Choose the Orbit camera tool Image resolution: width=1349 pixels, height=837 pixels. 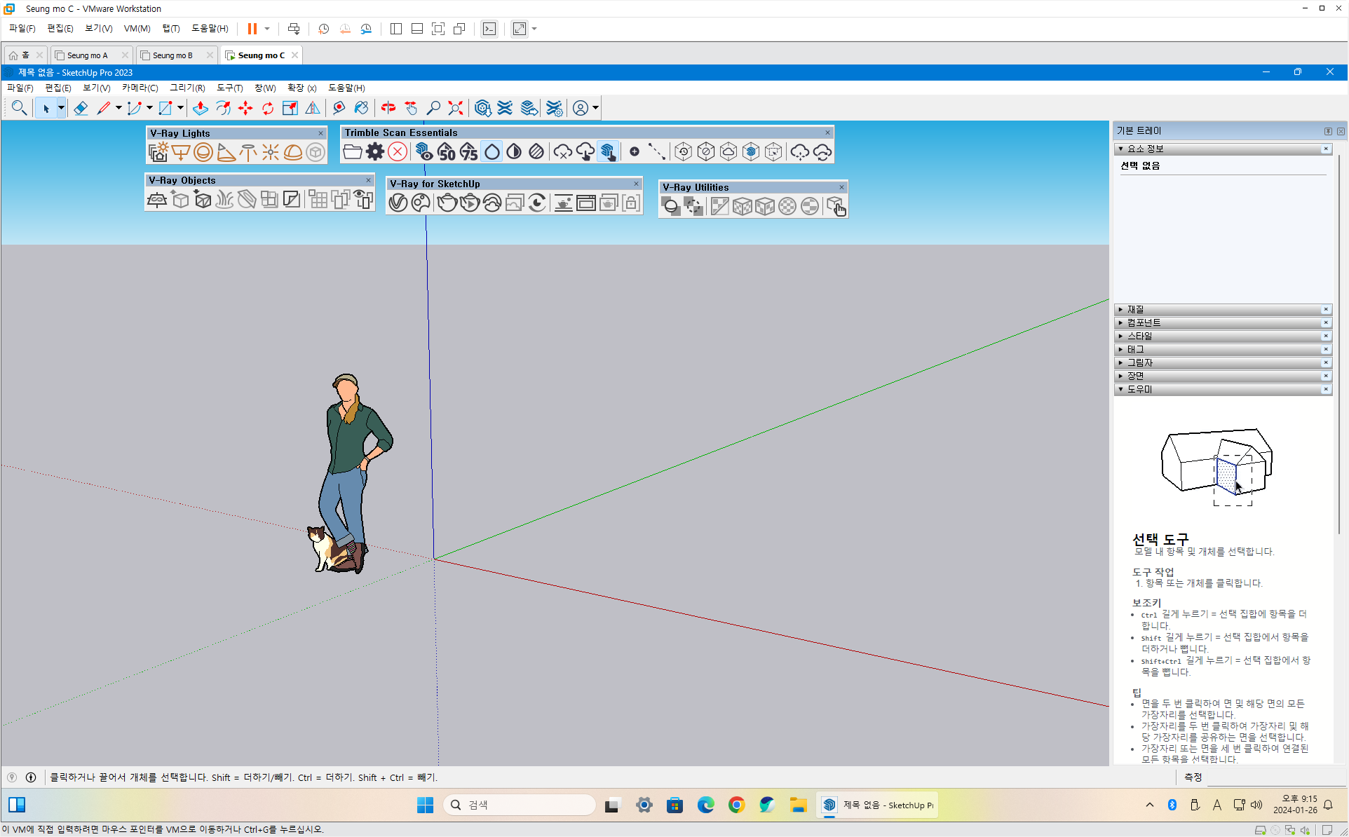point(388,108)
